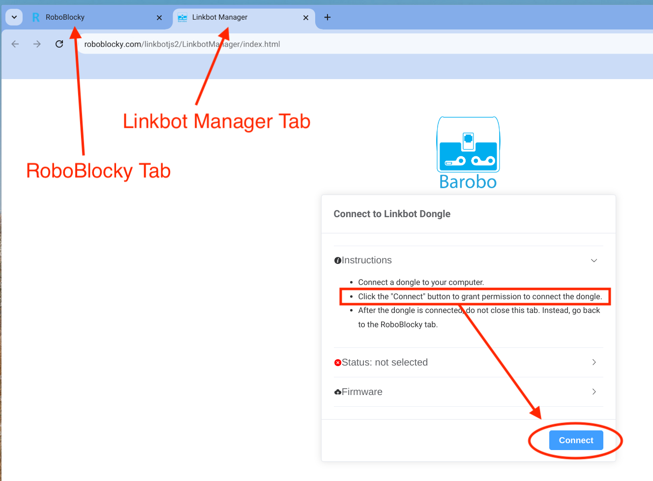653x481 pixels.
Task: Click 'Connect a dongle to your computer.' text
Action: [x=421, y=282]
